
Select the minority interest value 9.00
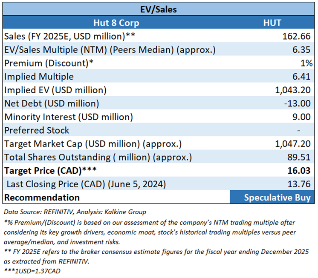click(301, 117)
